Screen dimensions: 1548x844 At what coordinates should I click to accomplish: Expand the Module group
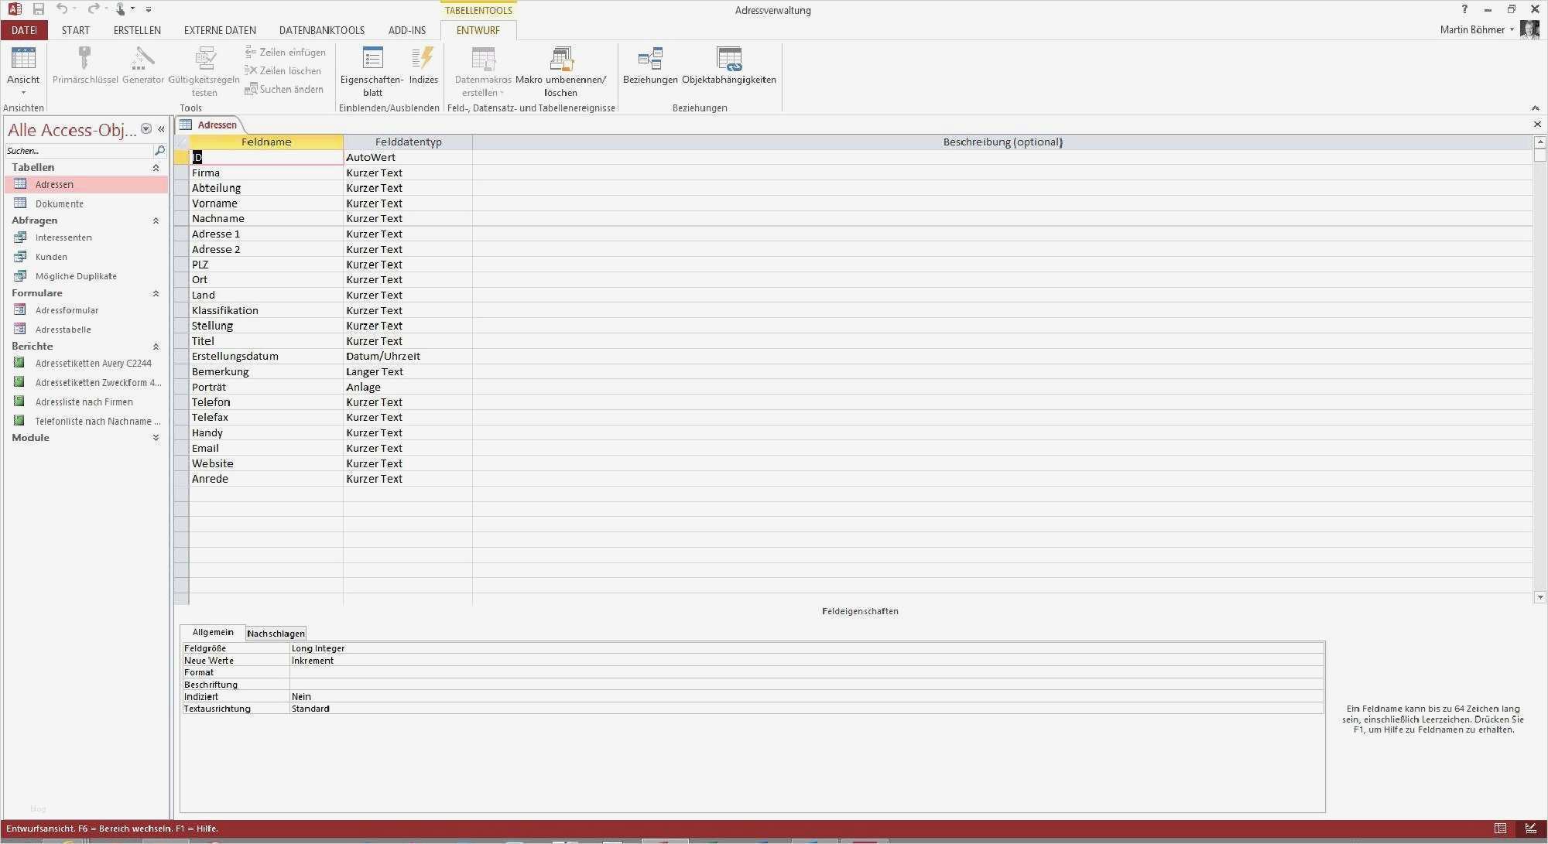[156, 438]
